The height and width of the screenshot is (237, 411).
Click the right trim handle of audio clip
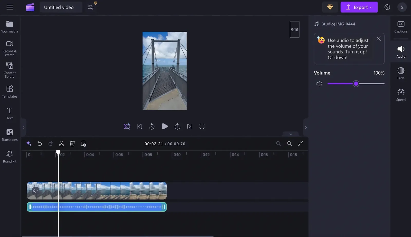pos(164,207)
